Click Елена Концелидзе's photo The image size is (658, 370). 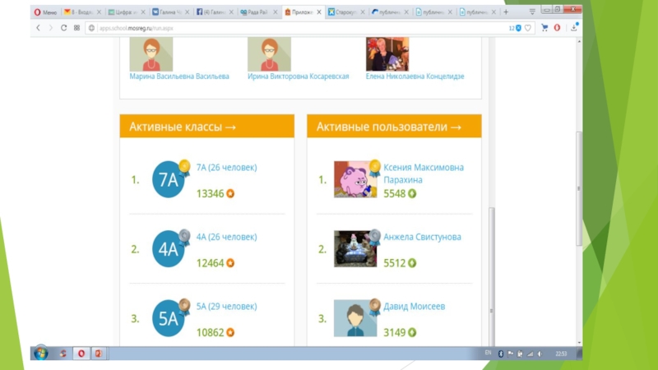tap(387, 54)
